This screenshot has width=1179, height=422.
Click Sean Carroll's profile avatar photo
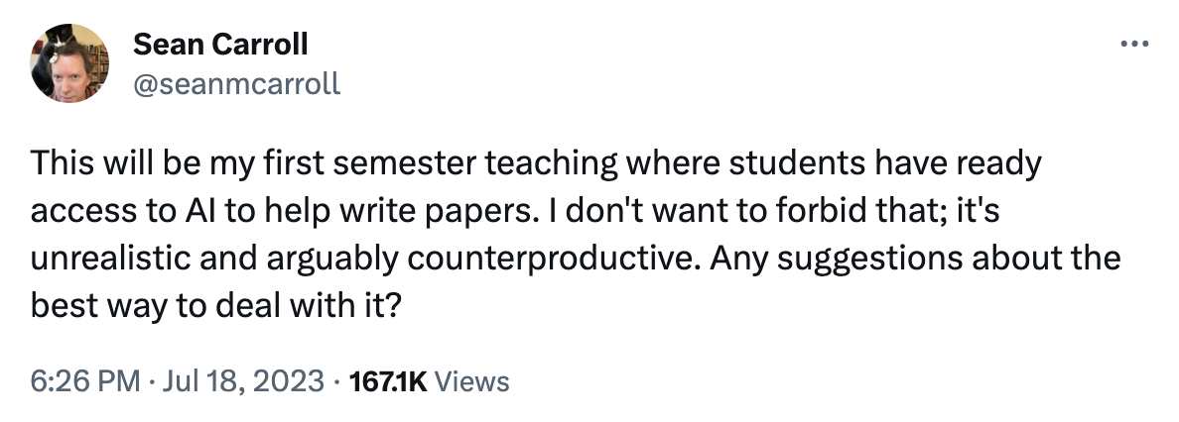click(69, 61)
